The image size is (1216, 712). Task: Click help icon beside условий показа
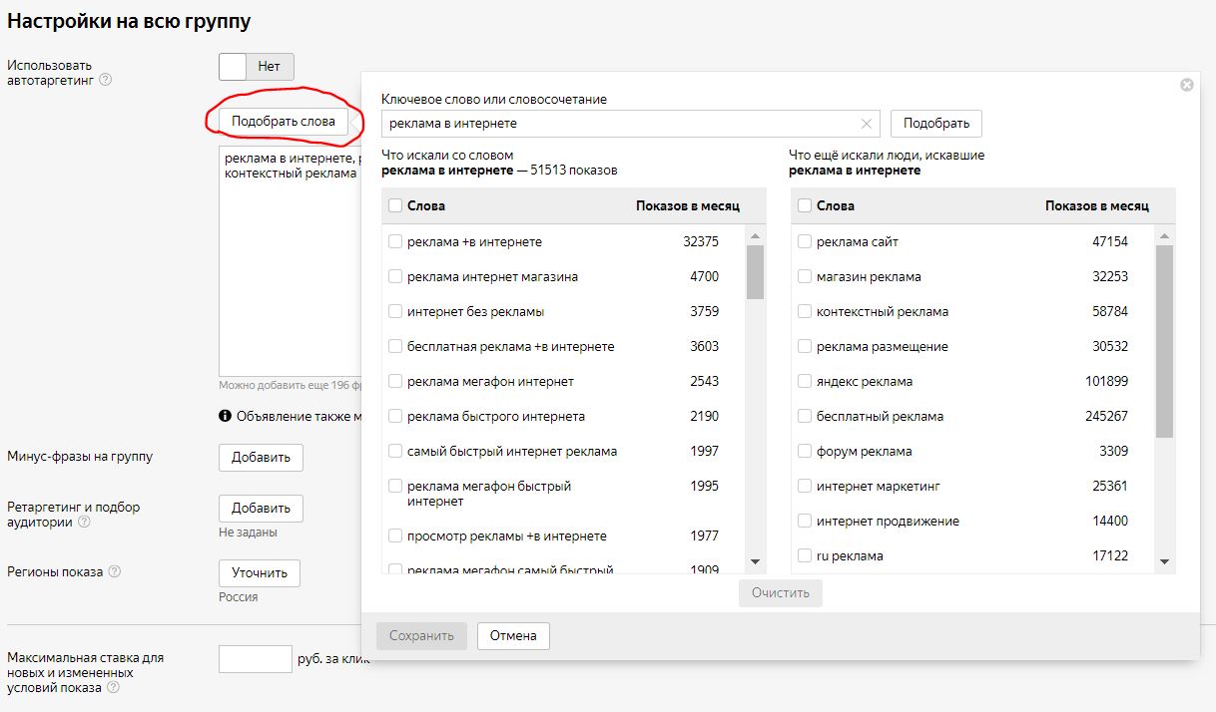click(x=113, y=688)
